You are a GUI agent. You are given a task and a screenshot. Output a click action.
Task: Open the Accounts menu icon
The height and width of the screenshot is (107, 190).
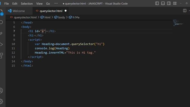click(x=1, y=90)
